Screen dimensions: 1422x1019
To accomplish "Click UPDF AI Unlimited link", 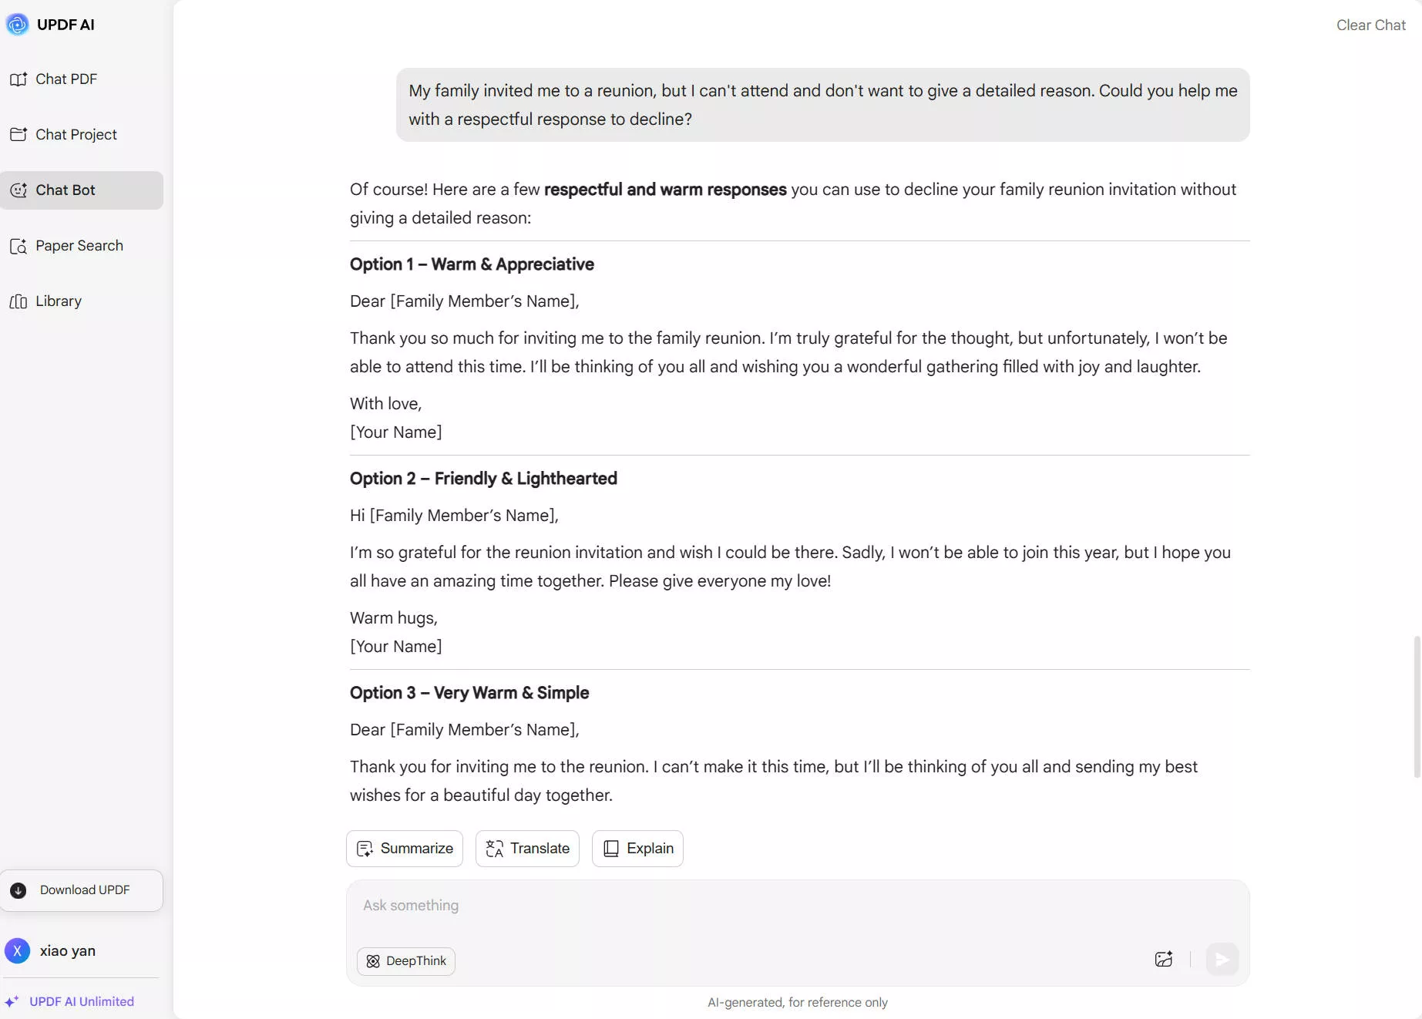I will coord(81,1001).
